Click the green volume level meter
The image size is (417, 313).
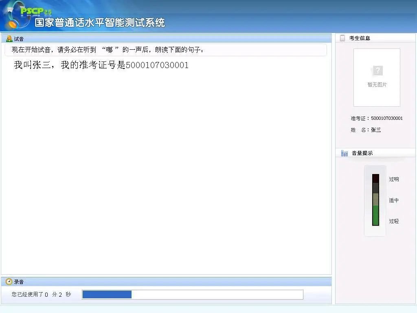(x=375, y=200)
